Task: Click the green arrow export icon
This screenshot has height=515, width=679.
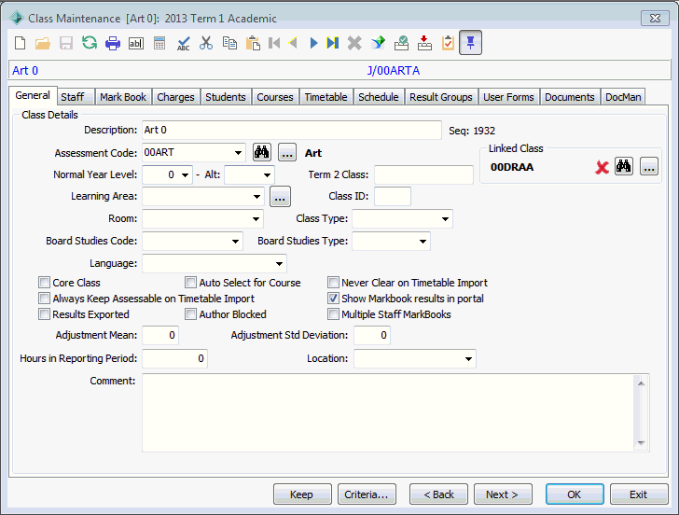Action: click(378, 43)
